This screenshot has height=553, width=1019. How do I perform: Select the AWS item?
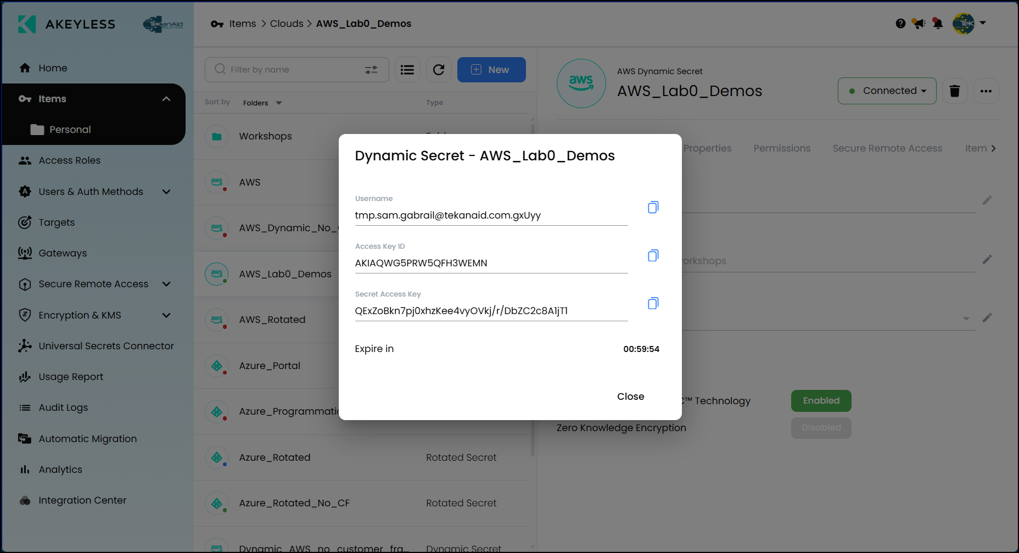coord(250,182)
